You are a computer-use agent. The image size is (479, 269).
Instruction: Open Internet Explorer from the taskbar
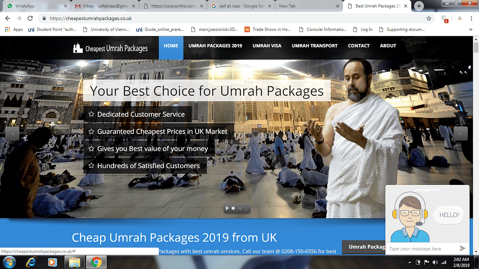point(31,262)
